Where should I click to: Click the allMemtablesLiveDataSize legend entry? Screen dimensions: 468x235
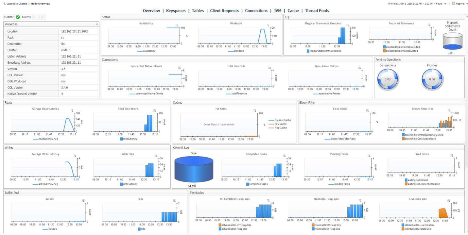click(x=418, y=225)
